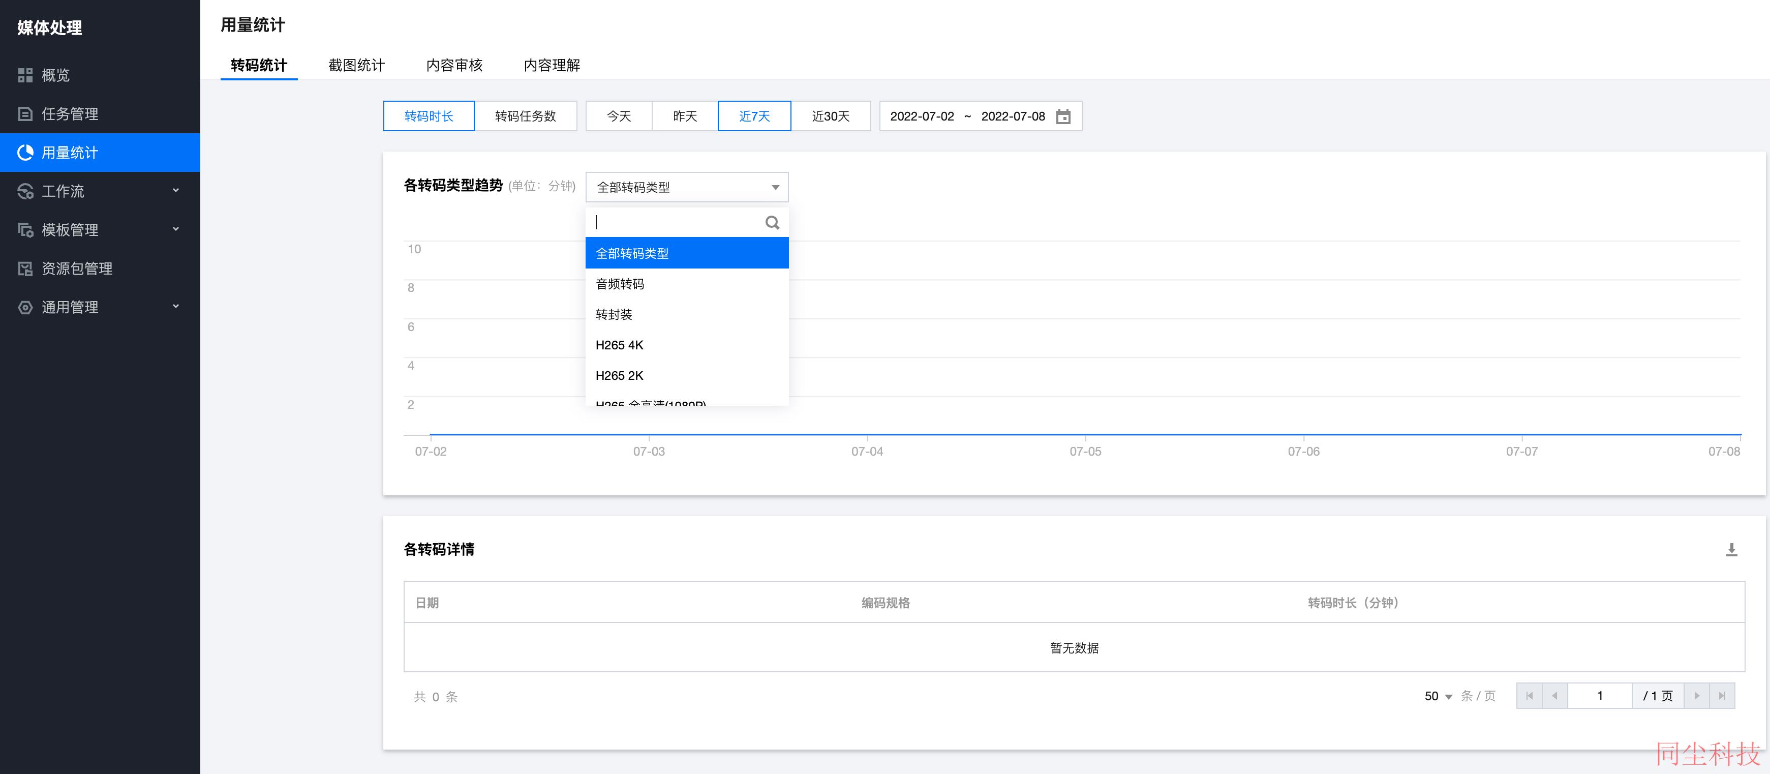This screenshot has height=774, width=1770.
Task: Open 概览 in the sidebar
Action: click(100, 75)
